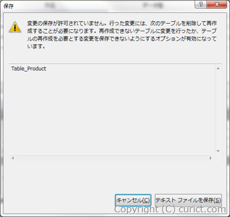Image resolution: width=230 pixels, height=217 pixels.
Task: Select Table_Product in the list
Action: point(29,69)
